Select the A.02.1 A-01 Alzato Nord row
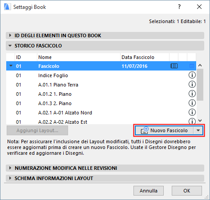This screenshot has width=210, height=200. click(101, 113)
